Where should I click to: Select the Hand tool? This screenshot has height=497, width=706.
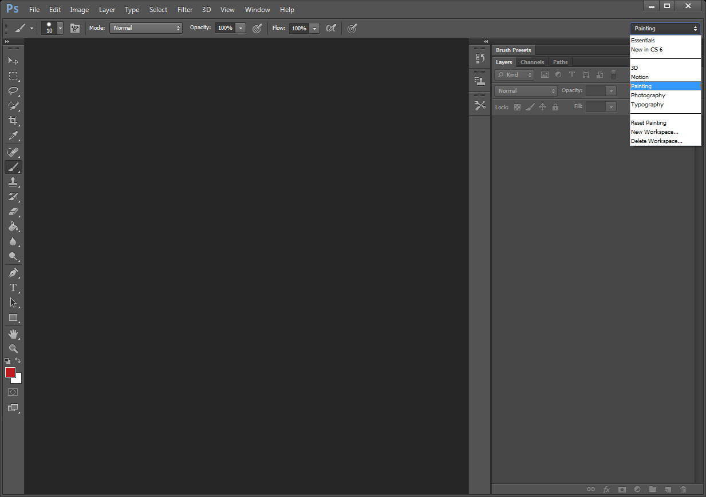point(13,334)
